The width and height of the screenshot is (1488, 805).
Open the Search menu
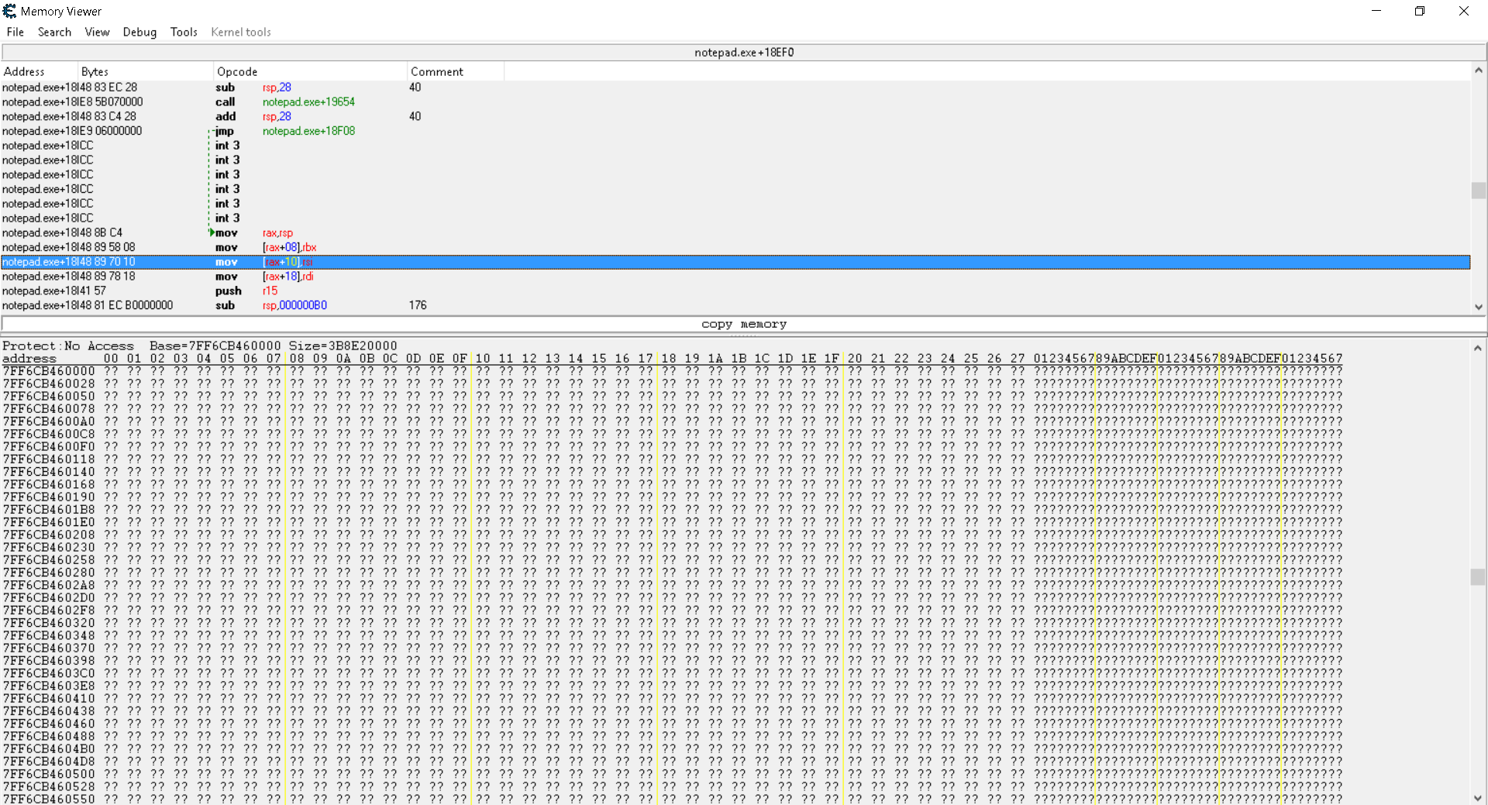click(54, 32)
